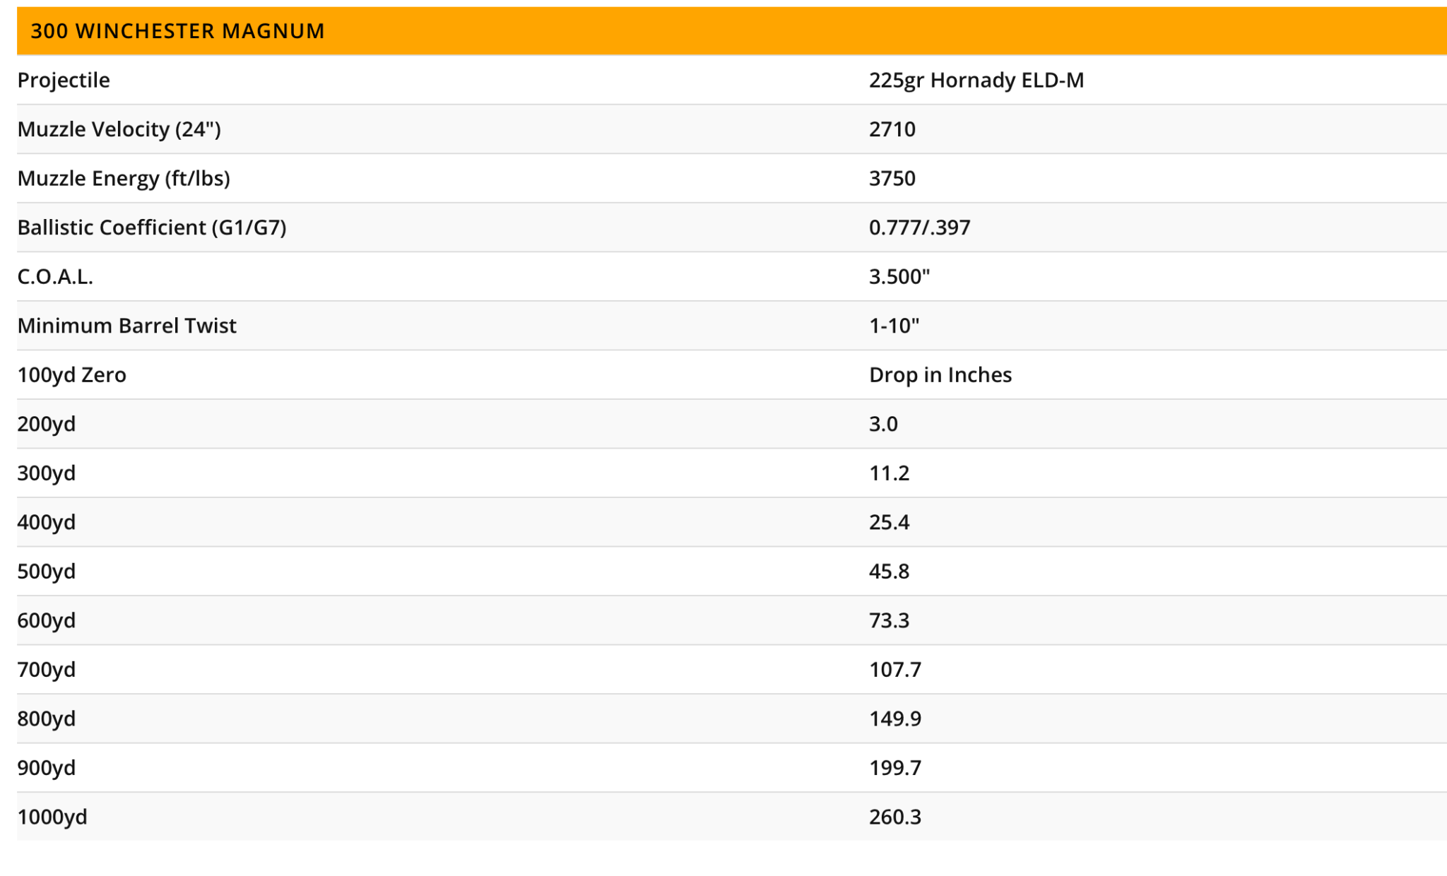Select the 500yd drop value '45.8'
This screenshot has width=1447, height=876.
(890, 572)
